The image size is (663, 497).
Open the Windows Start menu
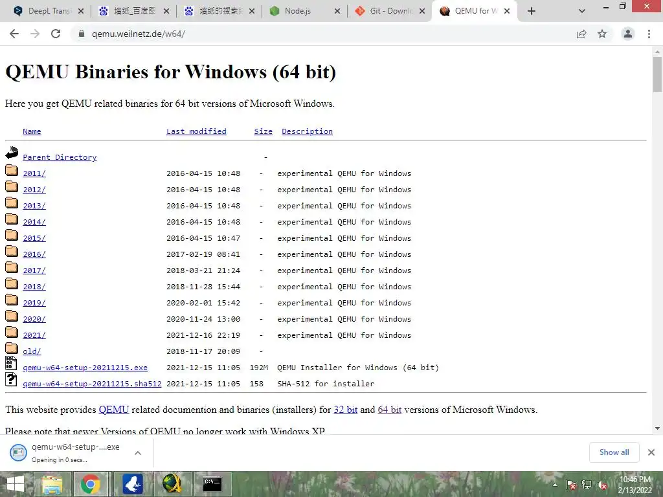pos(16,484)
